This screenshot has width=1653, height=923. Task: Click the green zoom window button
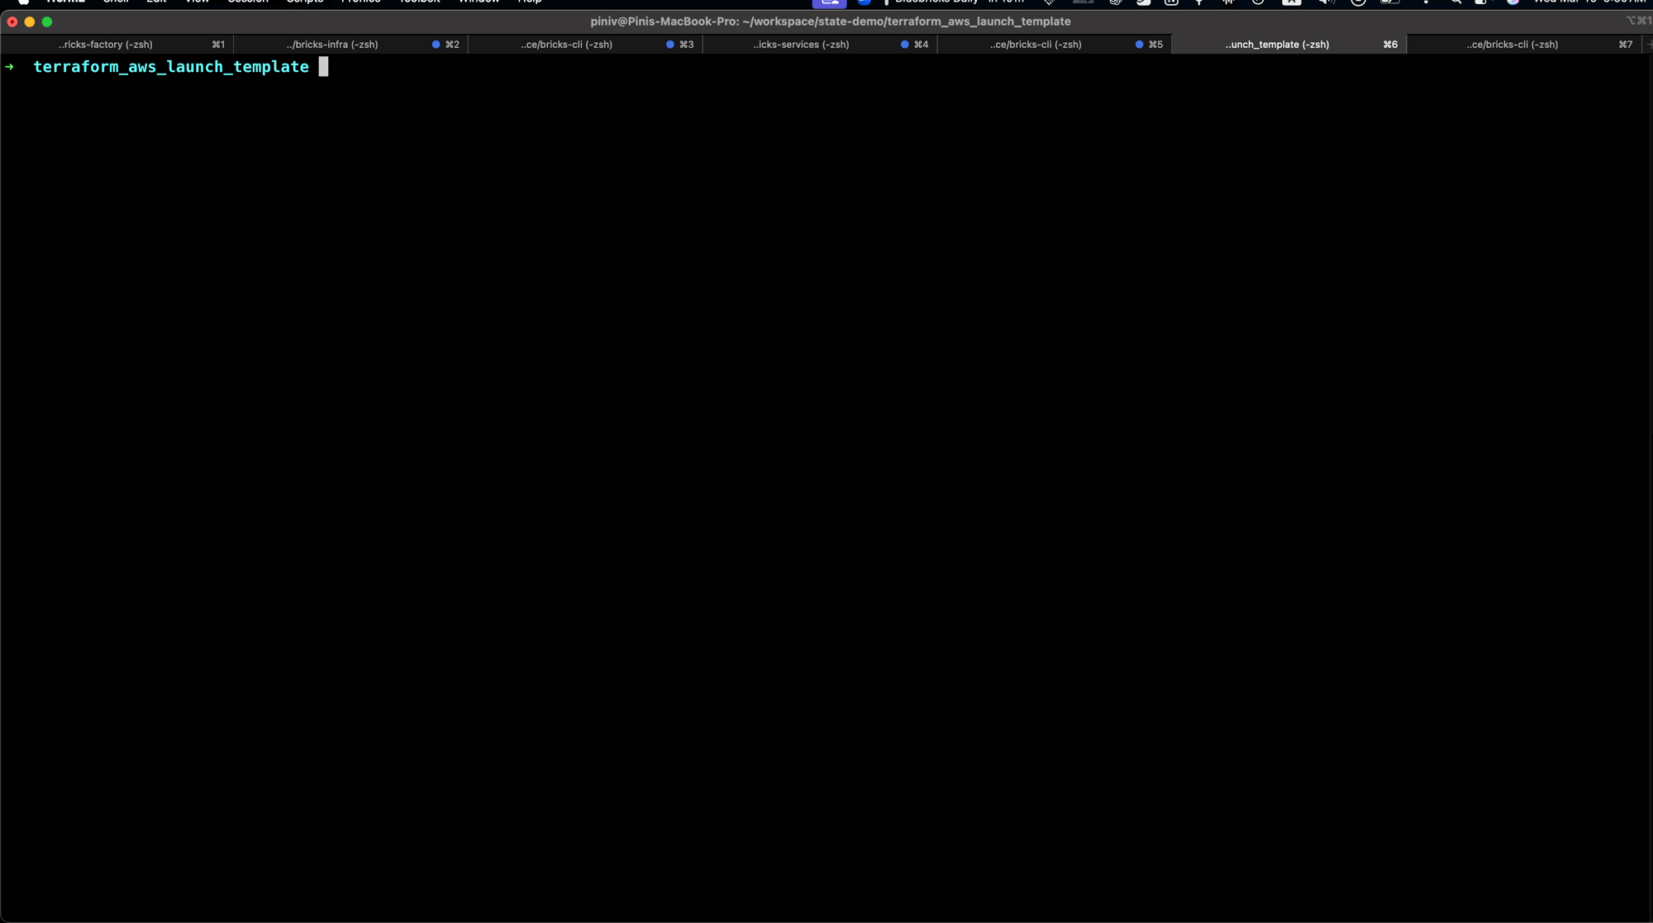[47, 21]
